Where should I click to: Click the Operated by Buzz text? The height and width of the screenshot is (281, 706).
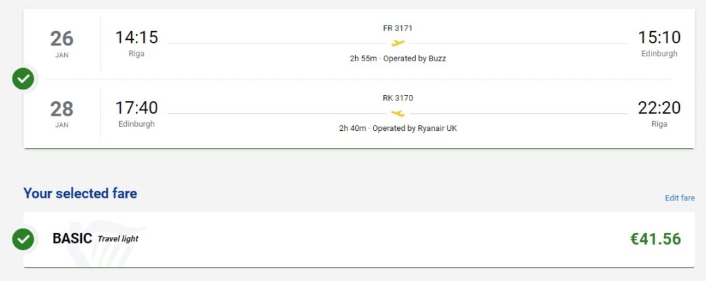pos(414,59)
